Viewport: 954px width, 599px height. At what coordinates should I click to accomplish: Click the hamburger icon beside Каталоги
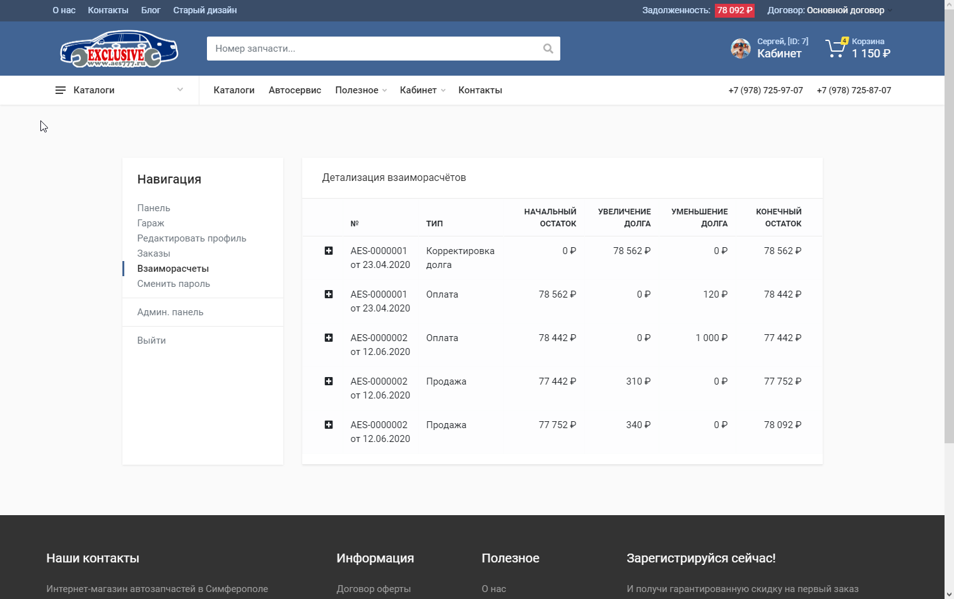click(x=61, y=90)
